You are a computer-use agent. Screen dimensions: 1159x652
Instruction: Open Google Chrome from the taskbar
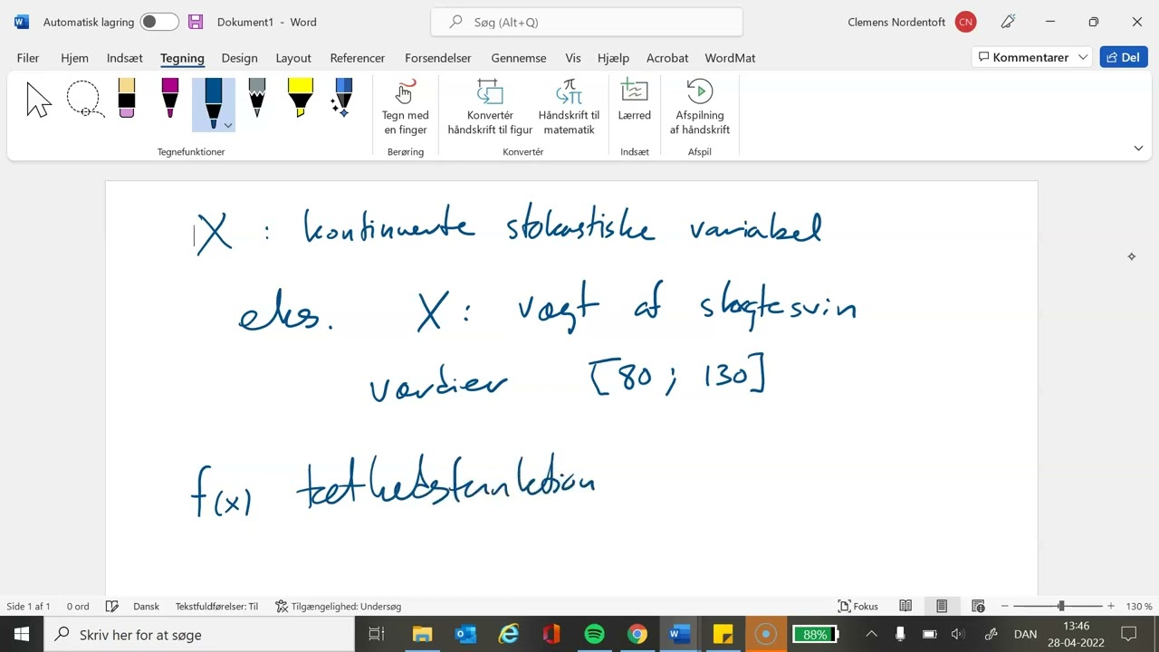click(x=637, y=634)
